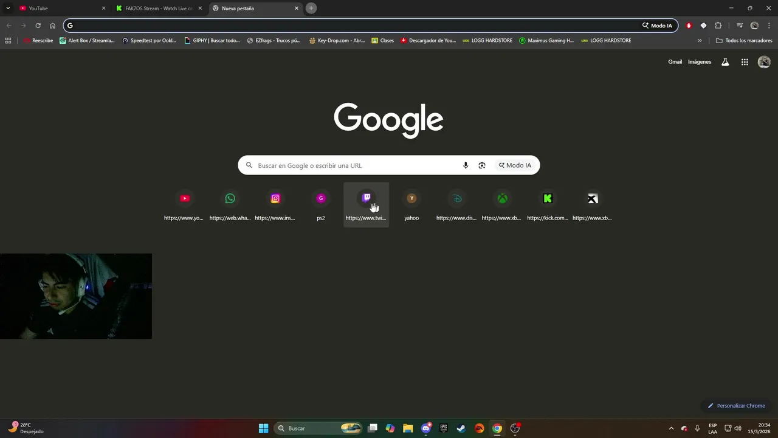Open the YouTube shortcut tile

pos(184,205)
